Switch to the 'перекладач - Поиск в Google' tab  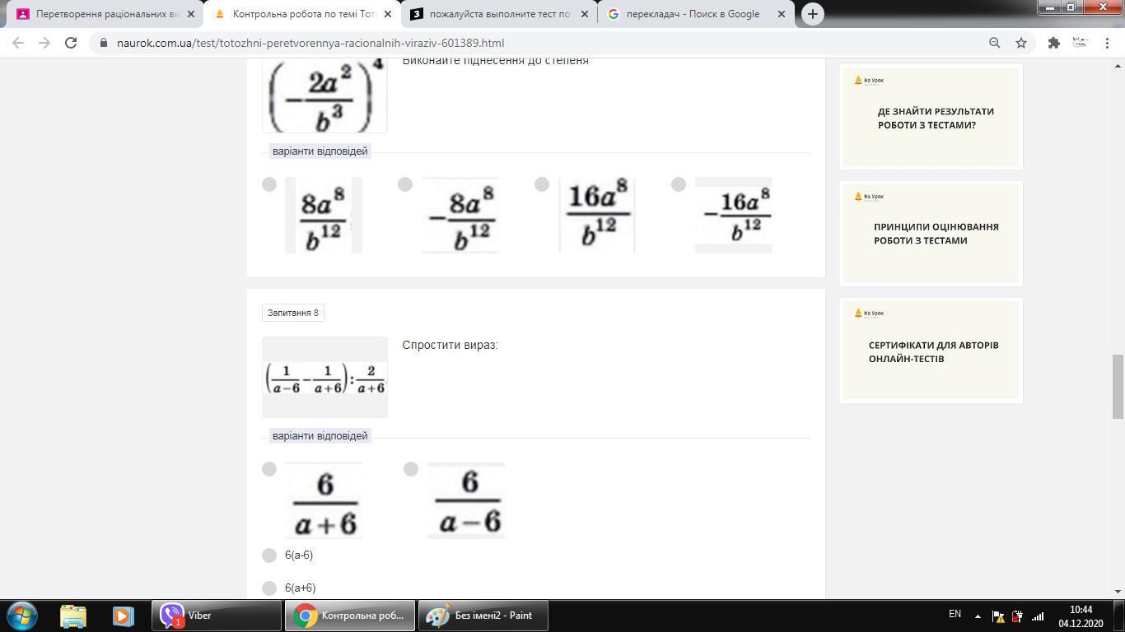[x=692, y=14]
